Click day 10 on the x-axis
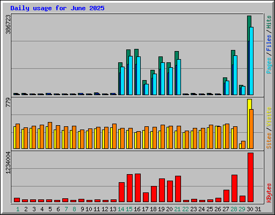Screen dimensions: 275x215 [x=89, y=209]
